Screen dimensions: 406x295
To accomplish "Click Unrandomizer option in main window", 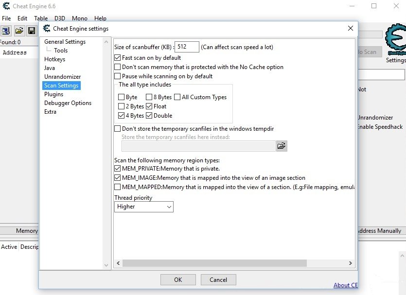I will point(375,118).
